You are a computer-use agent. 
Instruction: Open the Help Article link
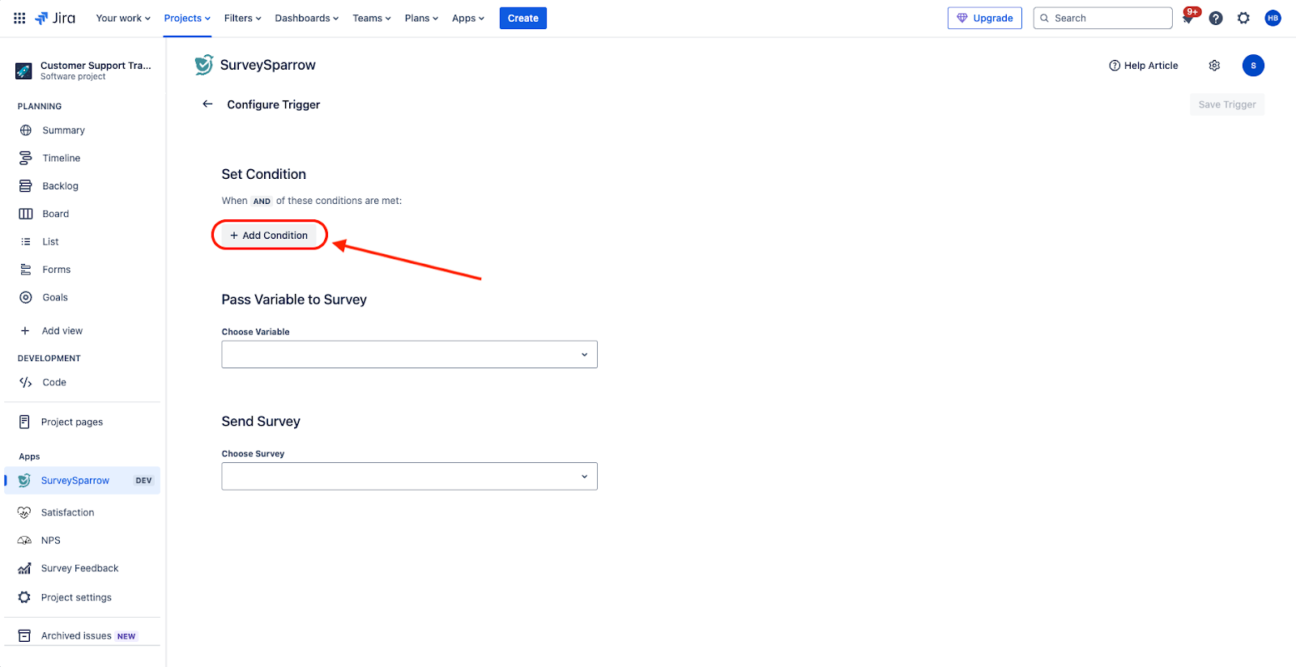(1143, 66)
